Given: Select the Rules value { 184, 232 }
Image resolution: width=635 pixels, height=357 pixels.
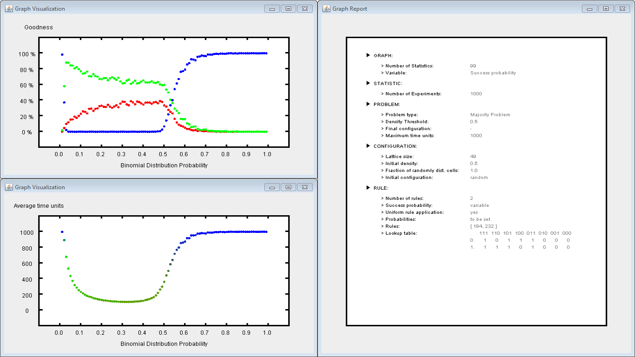Looking at the screenshot, I should (483, 226).
